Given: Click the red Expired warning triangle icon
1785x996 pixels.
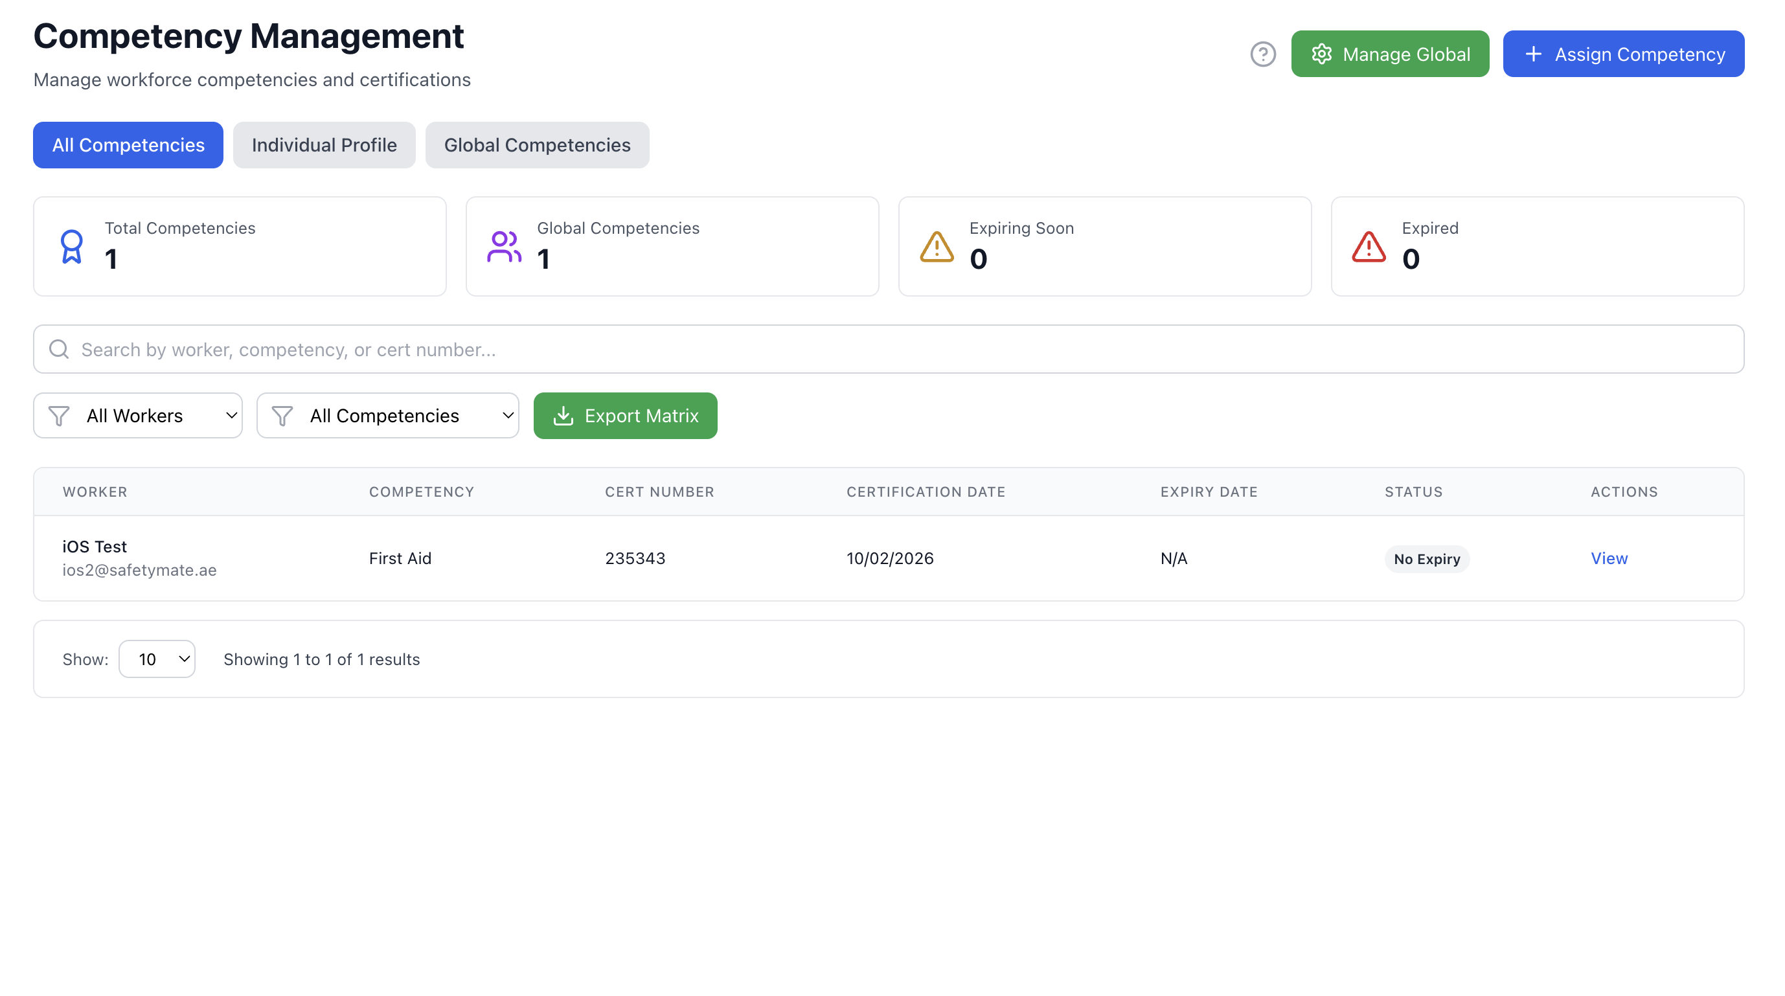Looking at the screenshot, I should click(1369, 247).
